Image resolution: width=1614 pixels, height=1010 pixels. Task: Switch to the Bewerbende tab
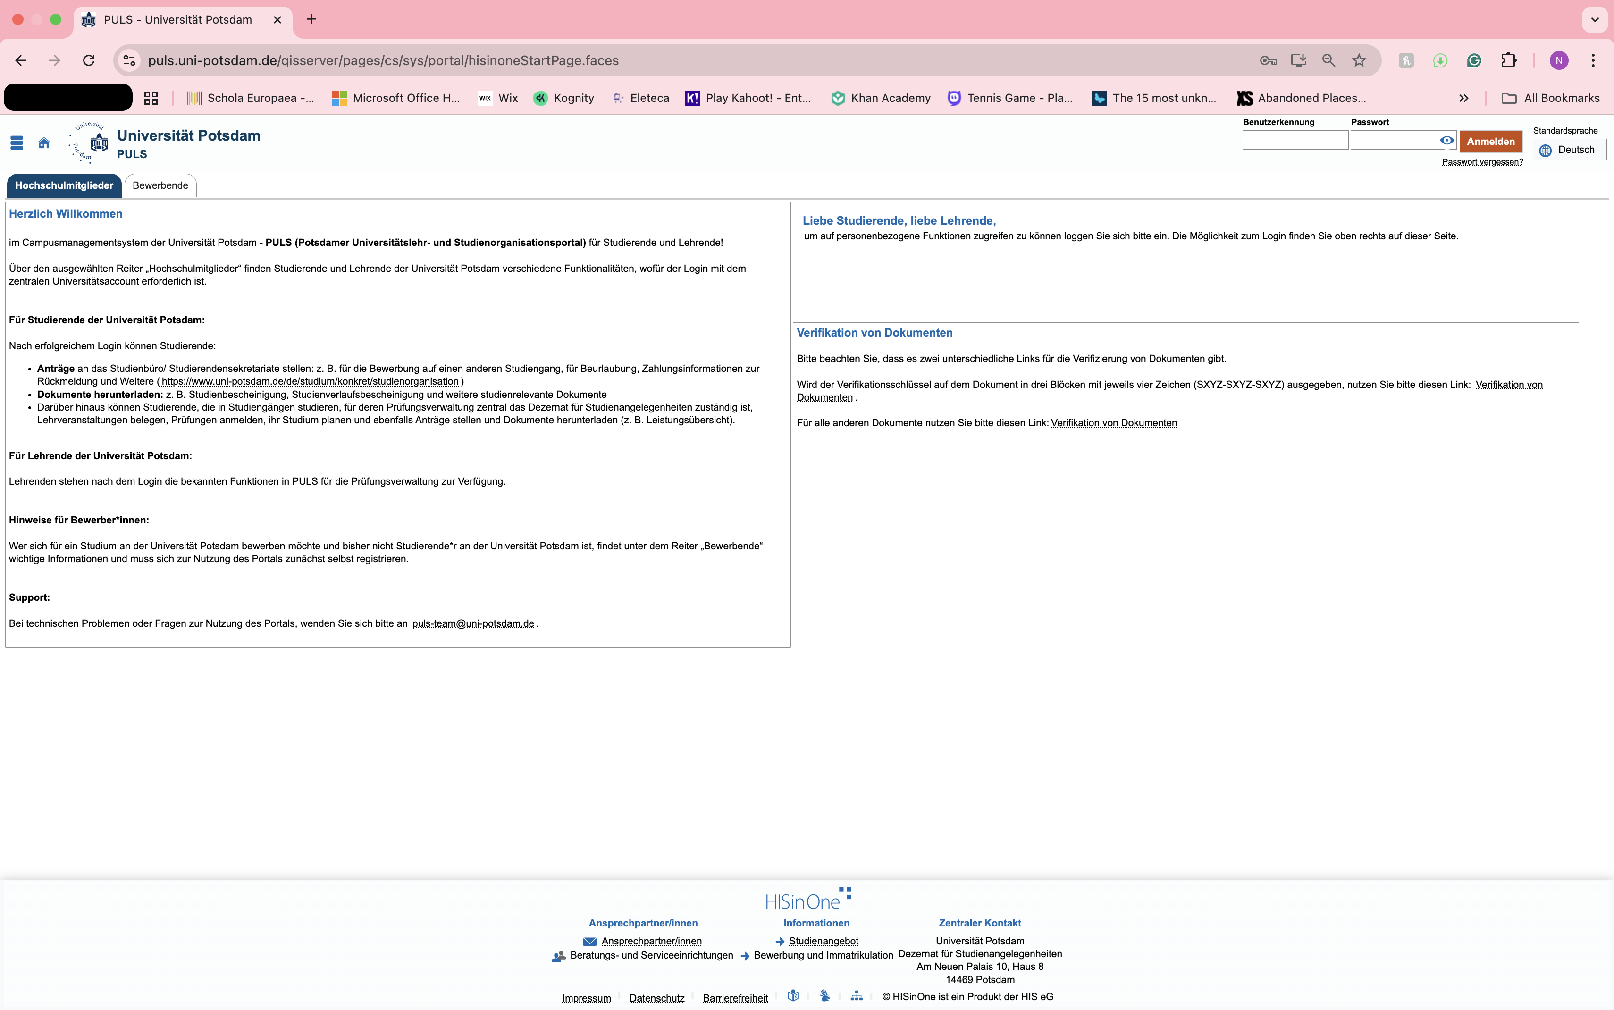(160, 185)
